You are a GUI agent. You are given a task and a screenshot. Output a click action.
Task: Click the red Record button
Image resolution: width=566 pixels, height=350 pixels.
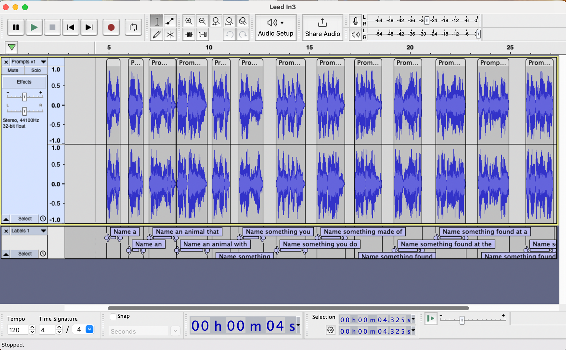[x=111, y=27]
